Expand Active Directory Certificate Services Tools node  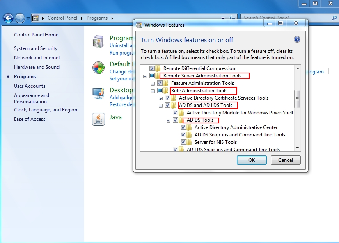pos(160,99)
